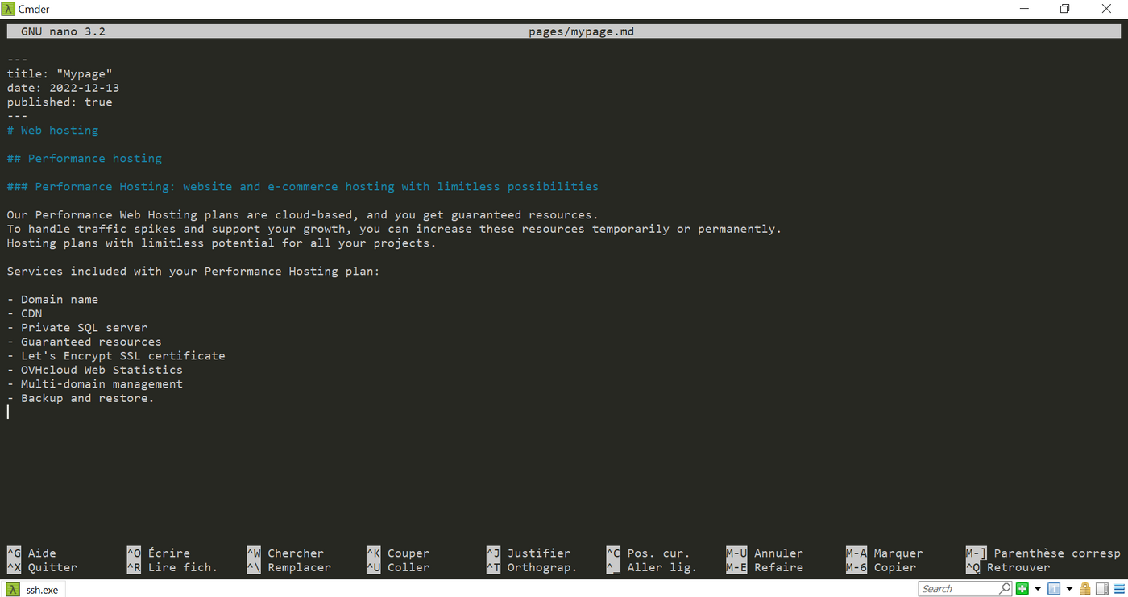Click the magnifier icon in Search box
This screenshot has height=597, width=1128.
click(x=1005, y=589)
